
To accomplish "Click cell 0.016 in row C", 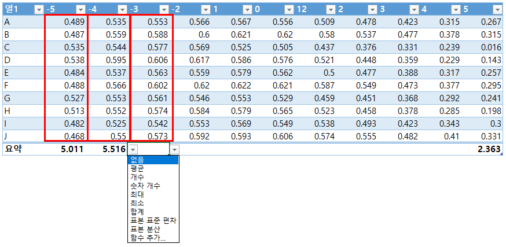I will click(x=491, y=47).
